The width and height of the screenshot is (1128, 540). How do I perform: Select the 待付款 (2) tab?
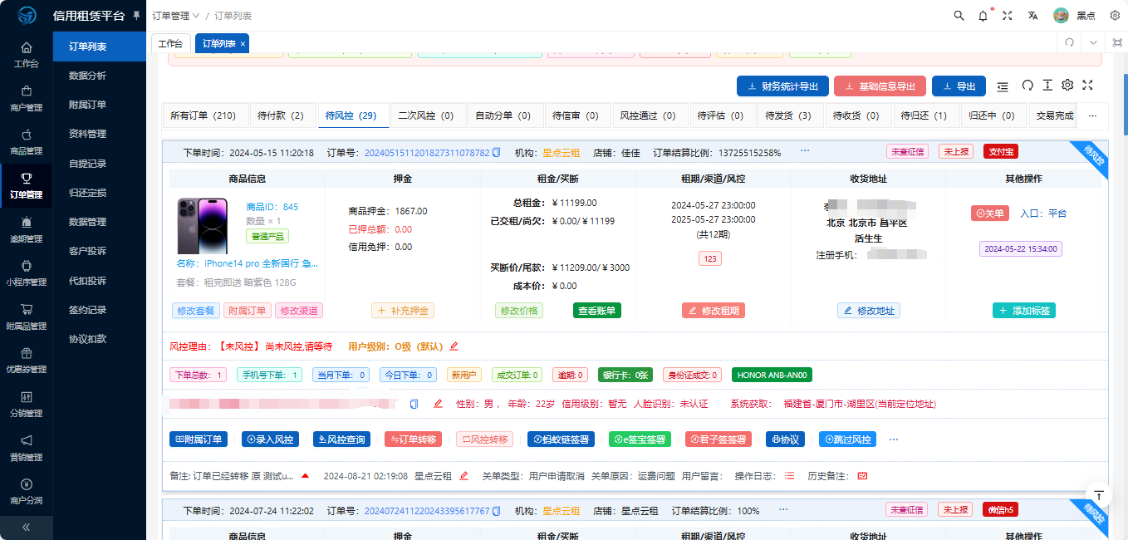(x=281, y=115)
